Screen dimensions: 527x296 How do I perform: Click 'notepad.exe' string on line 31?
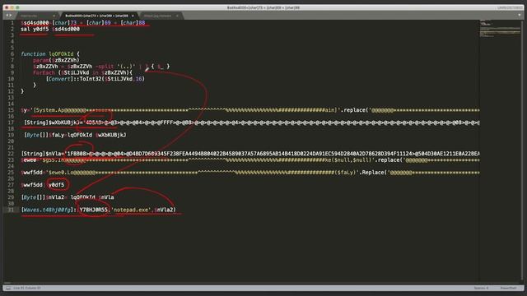[132, 210]
